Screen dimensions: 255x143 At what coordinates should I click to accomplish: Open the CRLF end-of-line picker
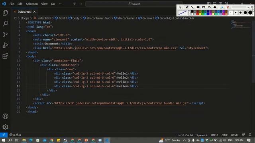224,135
